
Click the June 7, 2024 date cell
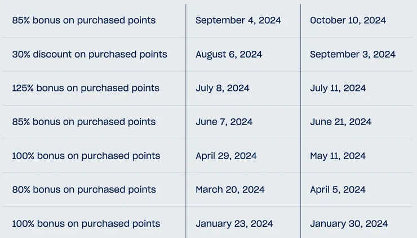click(x=224, y=122)
